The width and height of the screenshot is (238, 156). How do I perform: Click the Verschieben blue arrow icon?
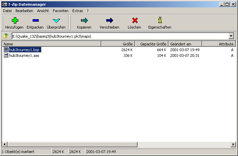click(x=110, y=20)
